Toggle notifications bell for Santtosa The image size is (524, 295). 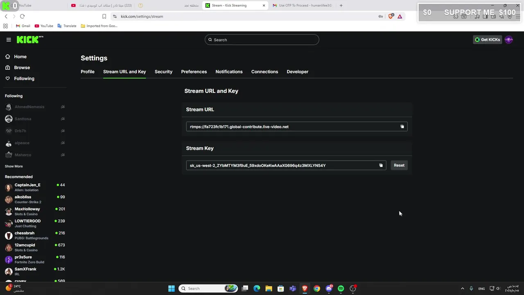click(63, 119)
